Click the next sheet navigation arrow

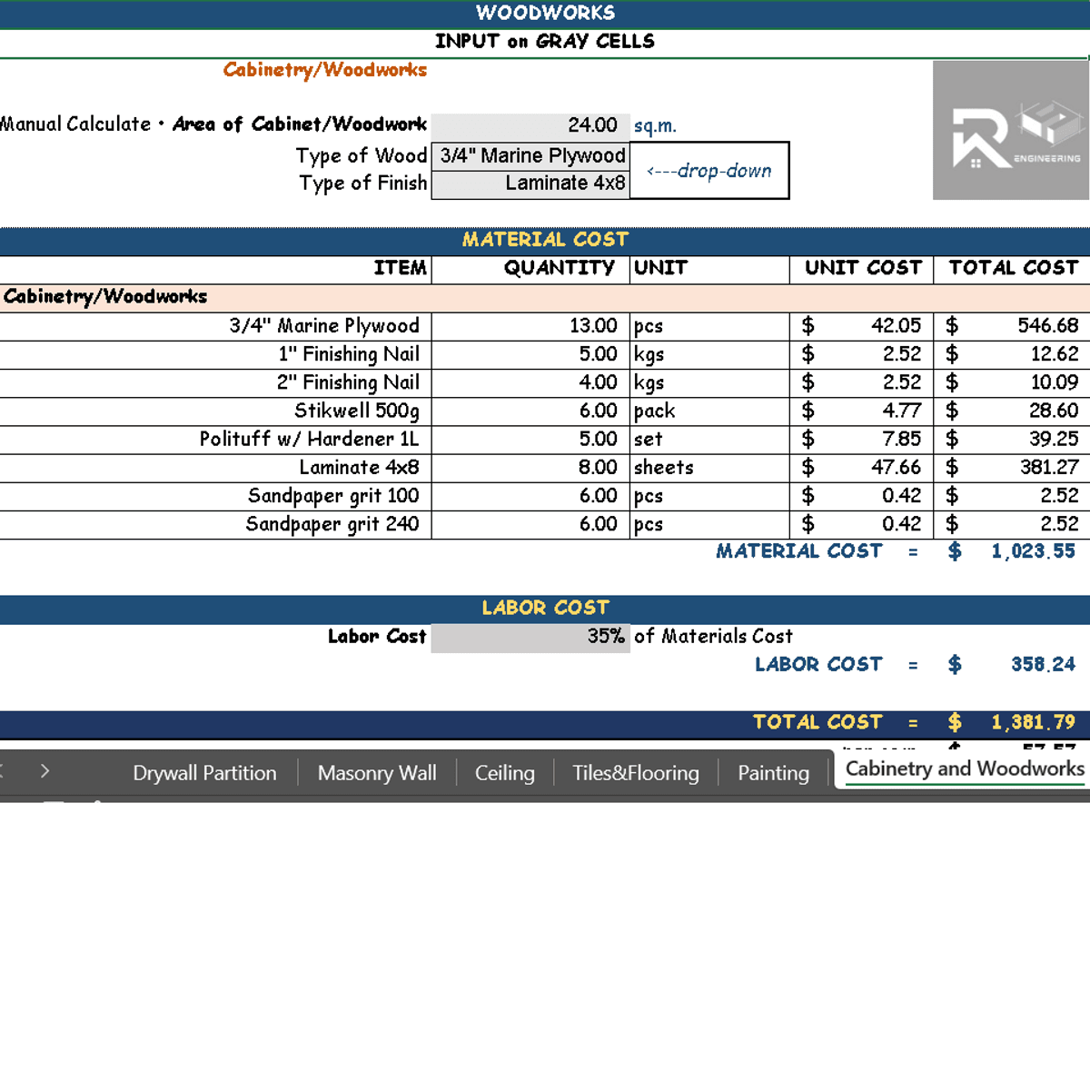pos(45,772)
